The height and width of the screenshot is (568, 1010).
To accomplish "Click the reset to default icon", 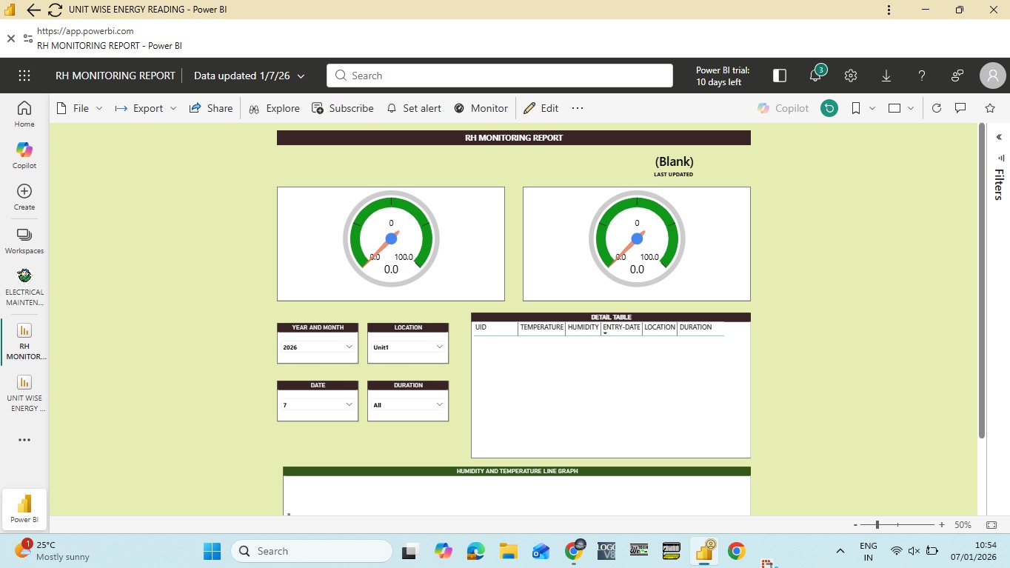I will click(829, 108).
